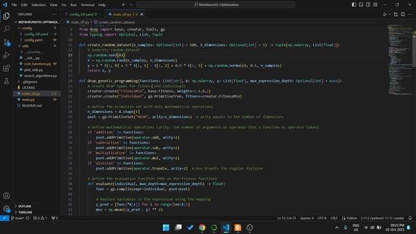Change encoding via UTF-8
Viewport: 416px width, 234px height.
(x=322, y=218)
